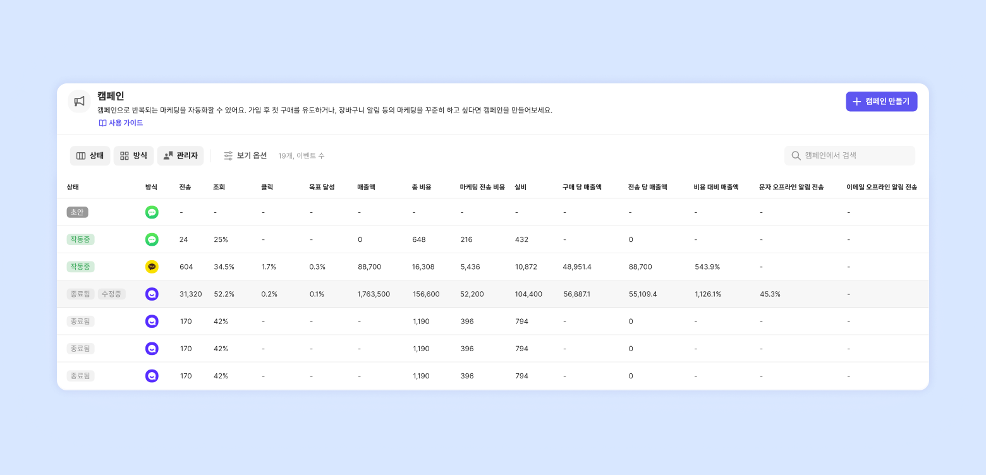The image size is (986, 475).
Task: Click the 캠페인에서 검색 search field
Action: pyautogui.click(x=849, y=155)
